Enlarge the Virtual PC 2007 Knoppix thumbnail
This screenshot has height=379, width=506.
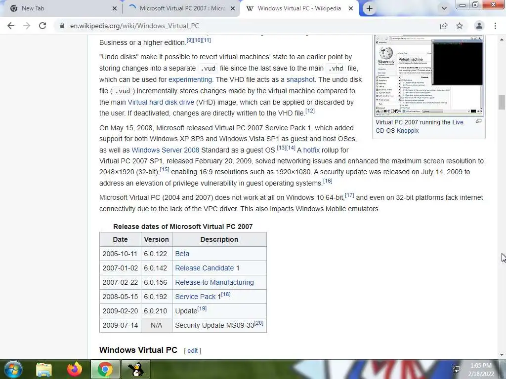[x=429, y=76]
